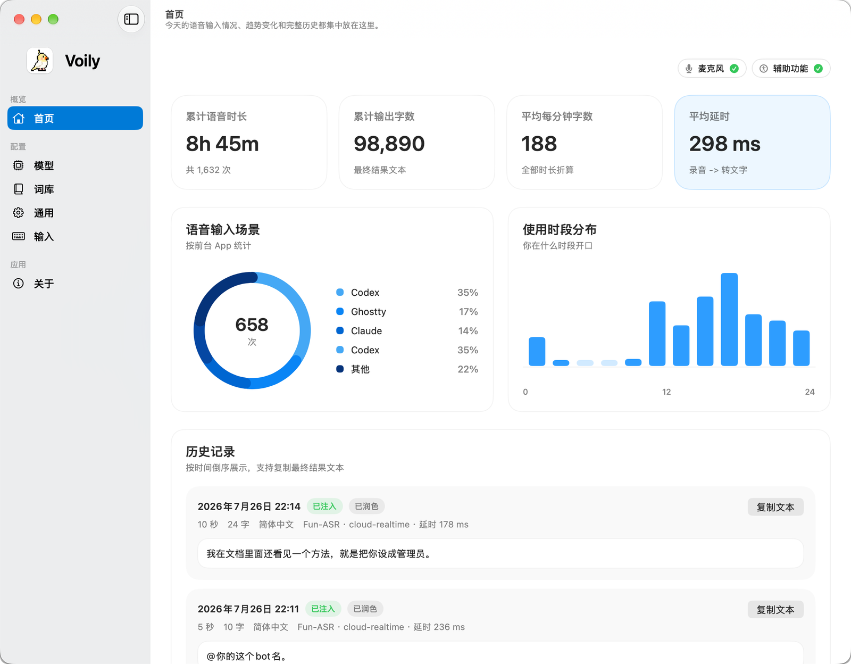Click the Voily parrot app logo

[40, 61]
